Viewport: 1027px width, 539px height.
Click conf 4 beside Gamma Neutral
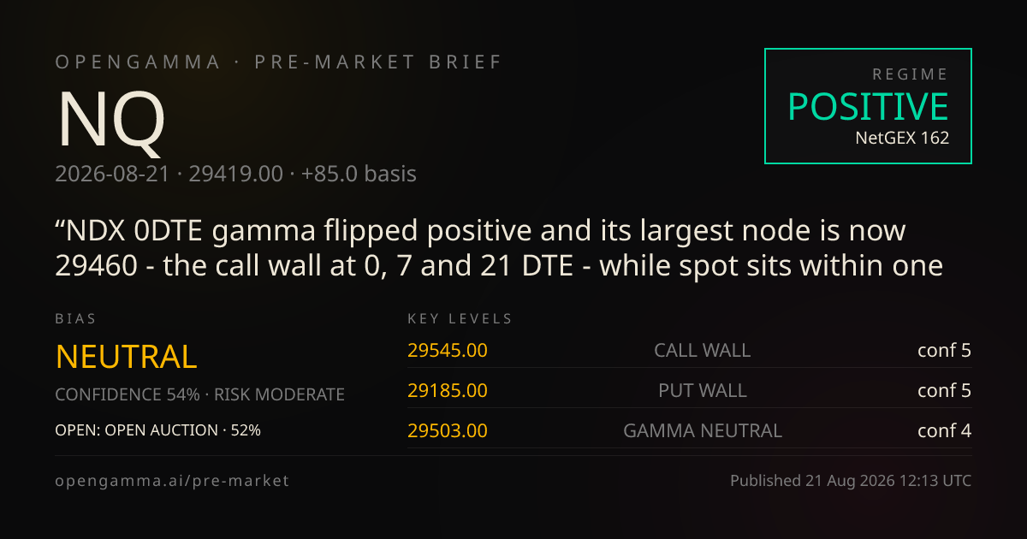(944, 430)
